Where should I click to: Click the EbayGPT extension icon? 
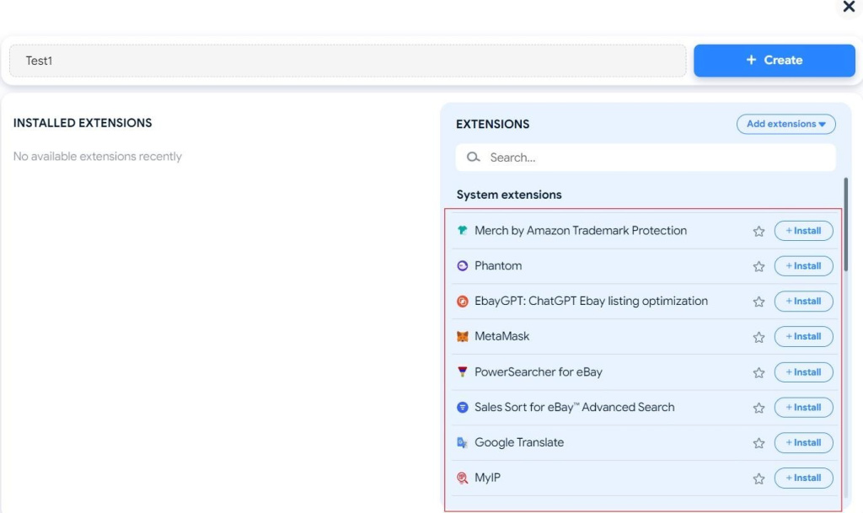(462, 302)
